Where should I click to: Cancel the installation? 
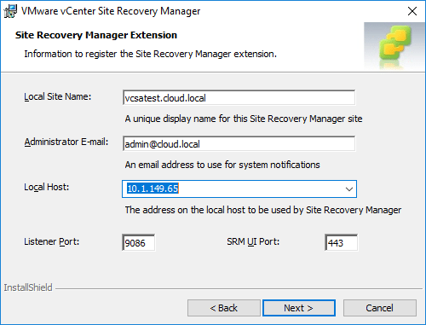[x=380, y=308]
